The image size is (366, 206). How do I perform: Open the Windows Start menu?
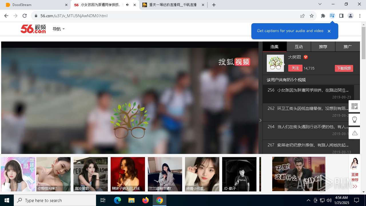pyautogui.click(x=7, y=200)
